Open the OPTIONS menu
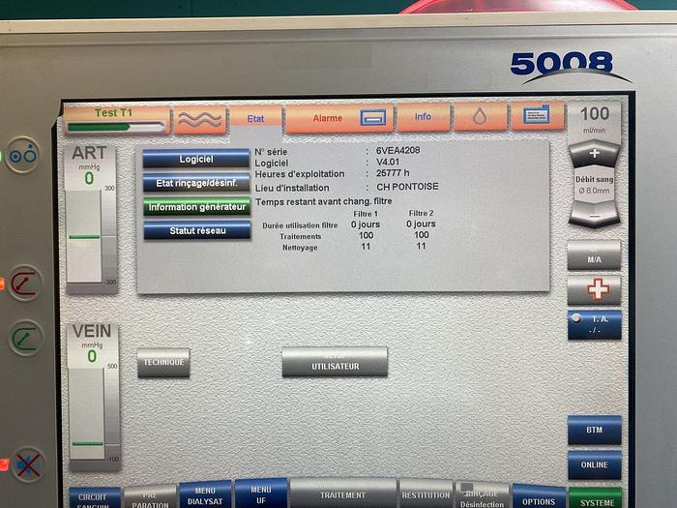The width and height of the screenshot is (677, 508). [x=539, y=497]
